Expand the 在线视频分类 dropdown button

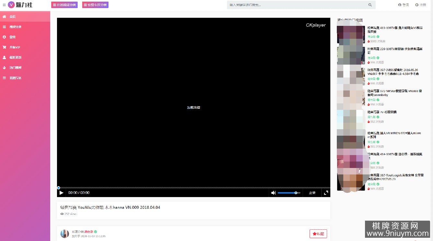(x=64, y=5)
